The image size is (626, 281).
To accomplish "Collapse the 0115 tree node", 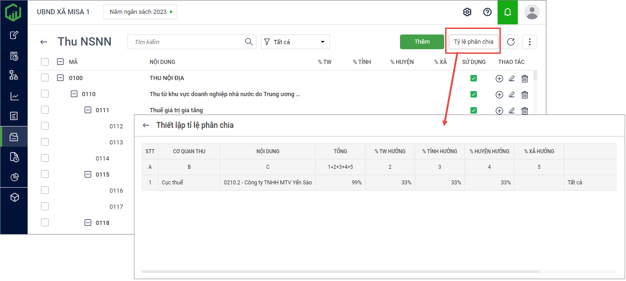I will point(88,174).
